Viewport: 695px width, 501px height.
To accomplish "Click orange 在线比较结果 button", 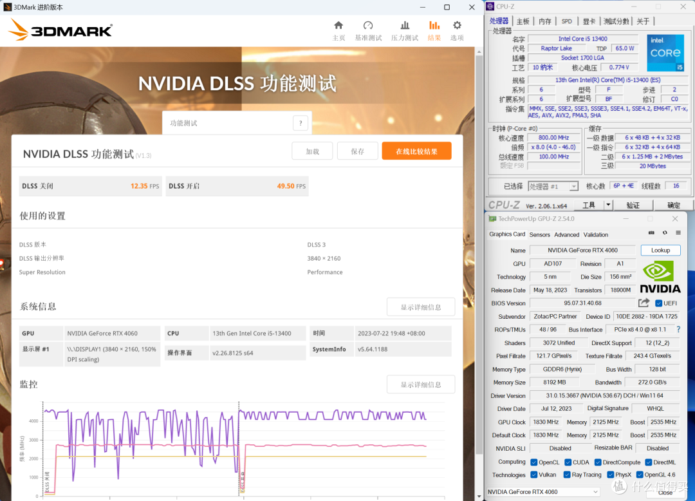I will [x=416, y=151].
